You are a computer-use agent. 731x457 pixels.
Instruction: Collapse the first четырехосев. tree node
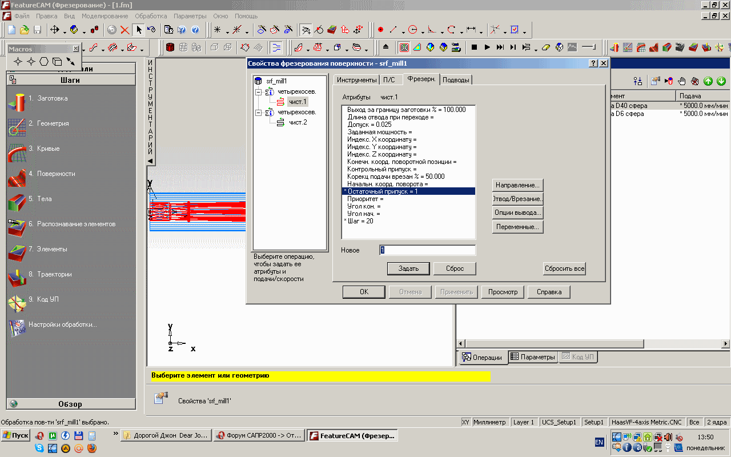tap(259, 91)
